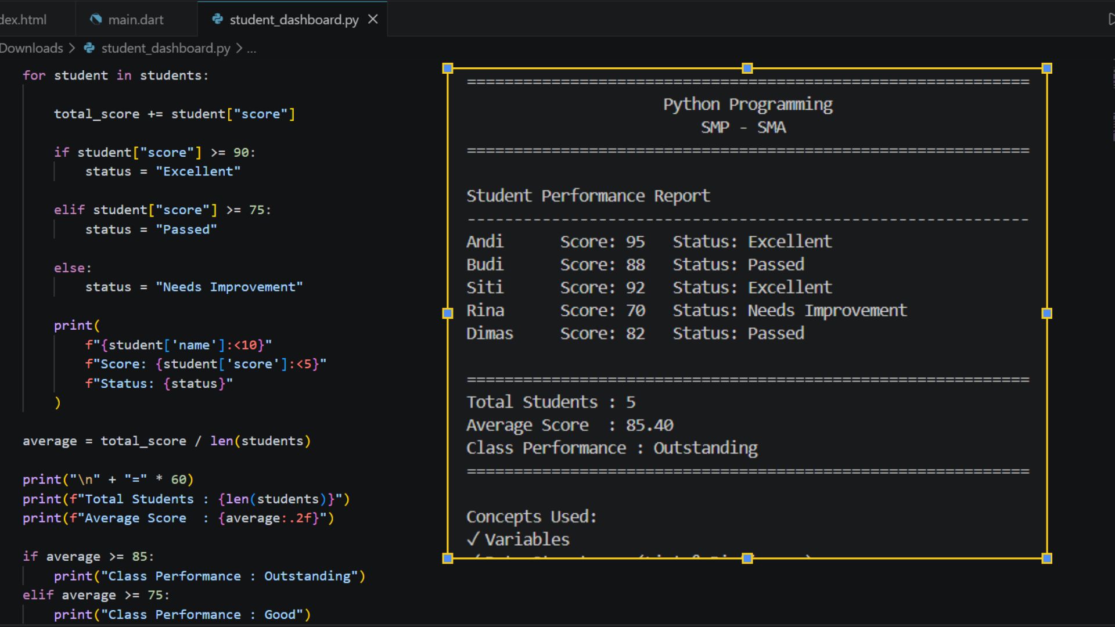The height and width of the screenshot is (627, 1115).
Task: Grab the bottom-right selection handle
Action: 1047,558
